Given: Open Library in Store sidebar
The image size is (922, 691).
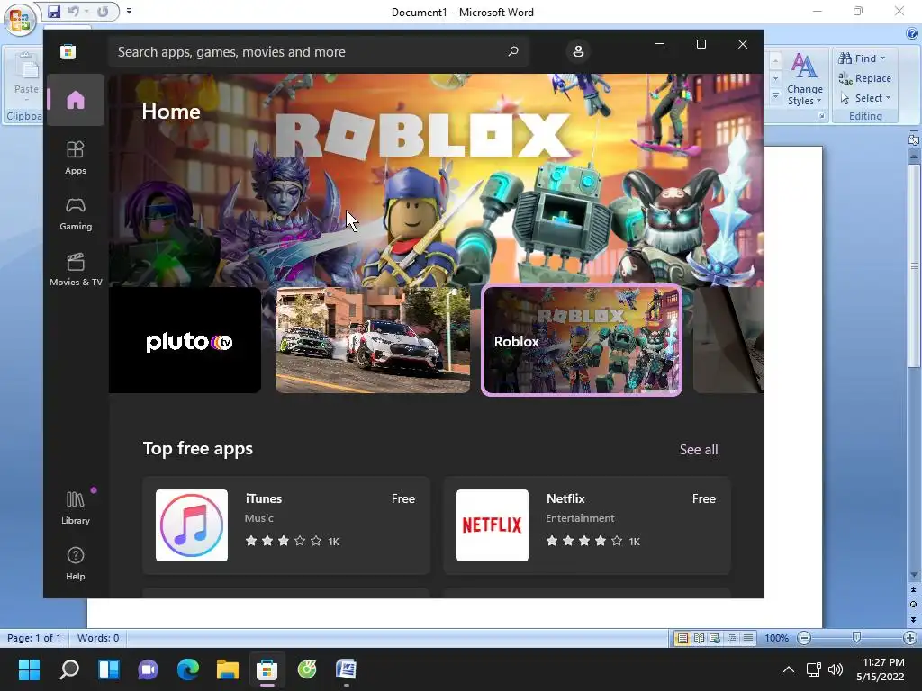Looking at the screenshot, I should (76, 507).
